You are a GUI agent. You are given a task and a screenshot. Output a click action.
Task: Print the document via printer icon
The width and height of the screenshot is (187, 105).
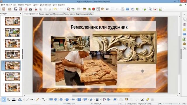tap(30, 9)
